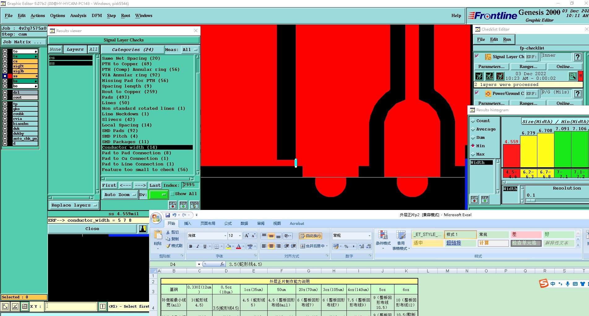Click the Excel percent style icon

tap(346, 246)
